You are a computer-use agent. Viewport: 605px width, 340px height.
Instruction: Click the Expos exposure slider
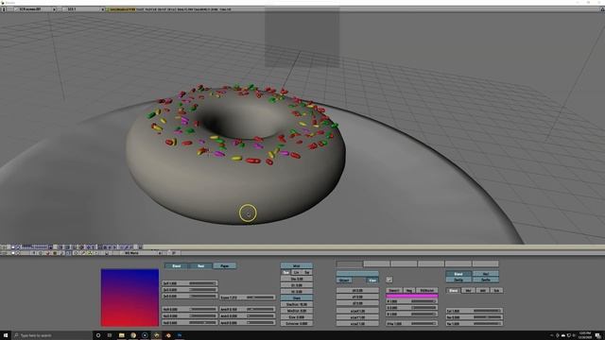tap(247, 297)
